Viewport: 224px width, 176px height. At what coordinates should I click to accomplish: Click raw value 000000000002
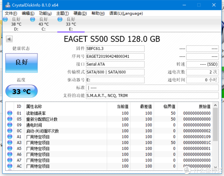pos(197,131)
